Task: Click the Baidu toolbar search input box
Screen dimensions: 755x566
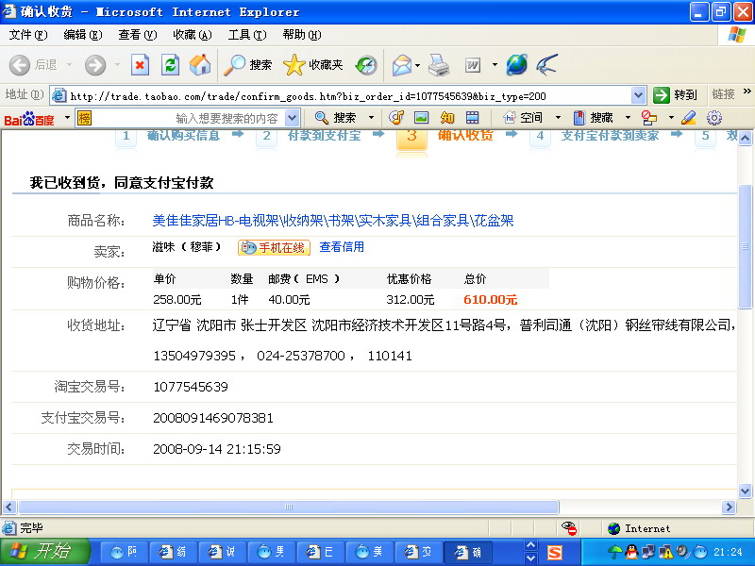Action: pyautogui.click(x=188, y=118)
